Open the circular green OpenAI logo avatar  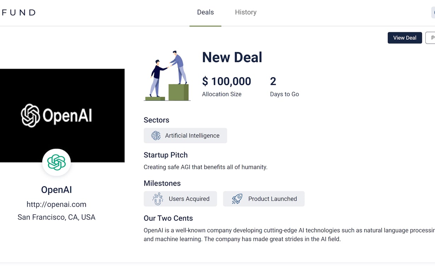pyautogui.click(x=56, y=163)
